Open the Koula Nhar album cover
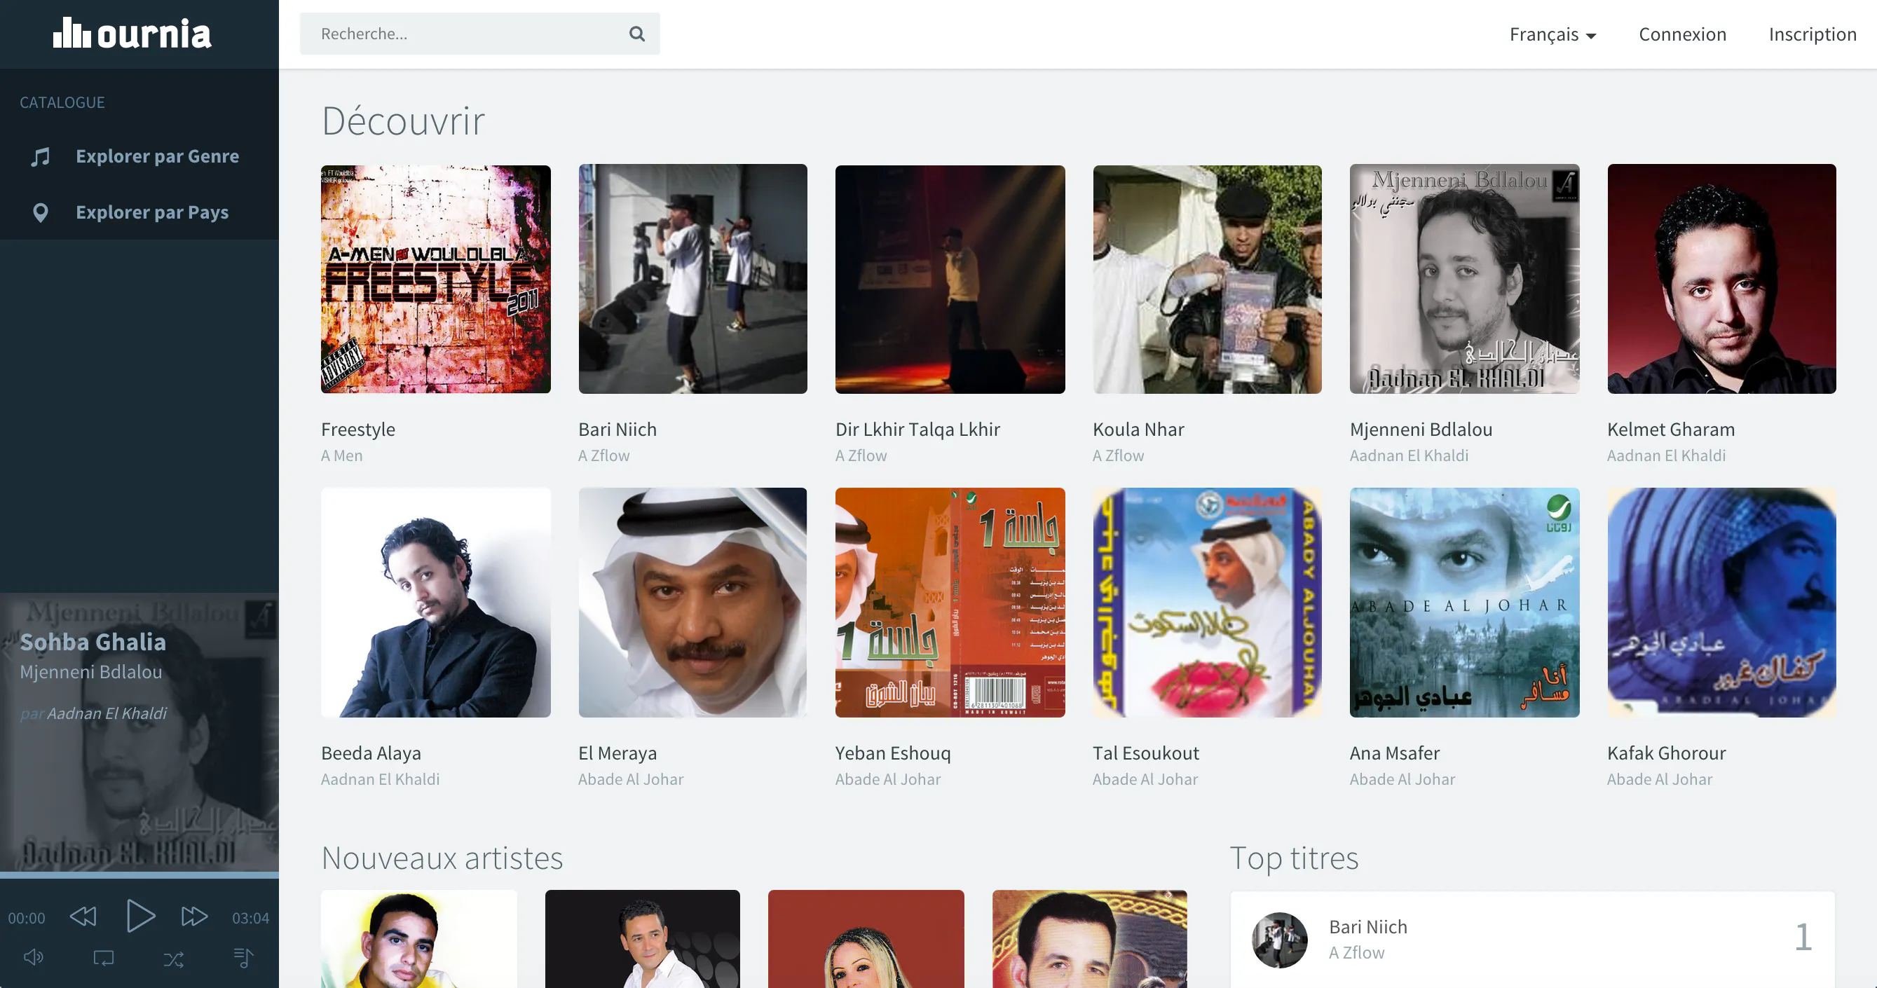1877x988 pixels. click(x=1208, y=279)
